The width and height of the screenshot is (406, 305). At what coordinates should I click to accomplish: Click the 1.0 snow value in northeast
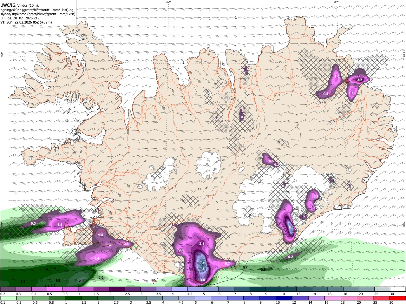[337, 76]
